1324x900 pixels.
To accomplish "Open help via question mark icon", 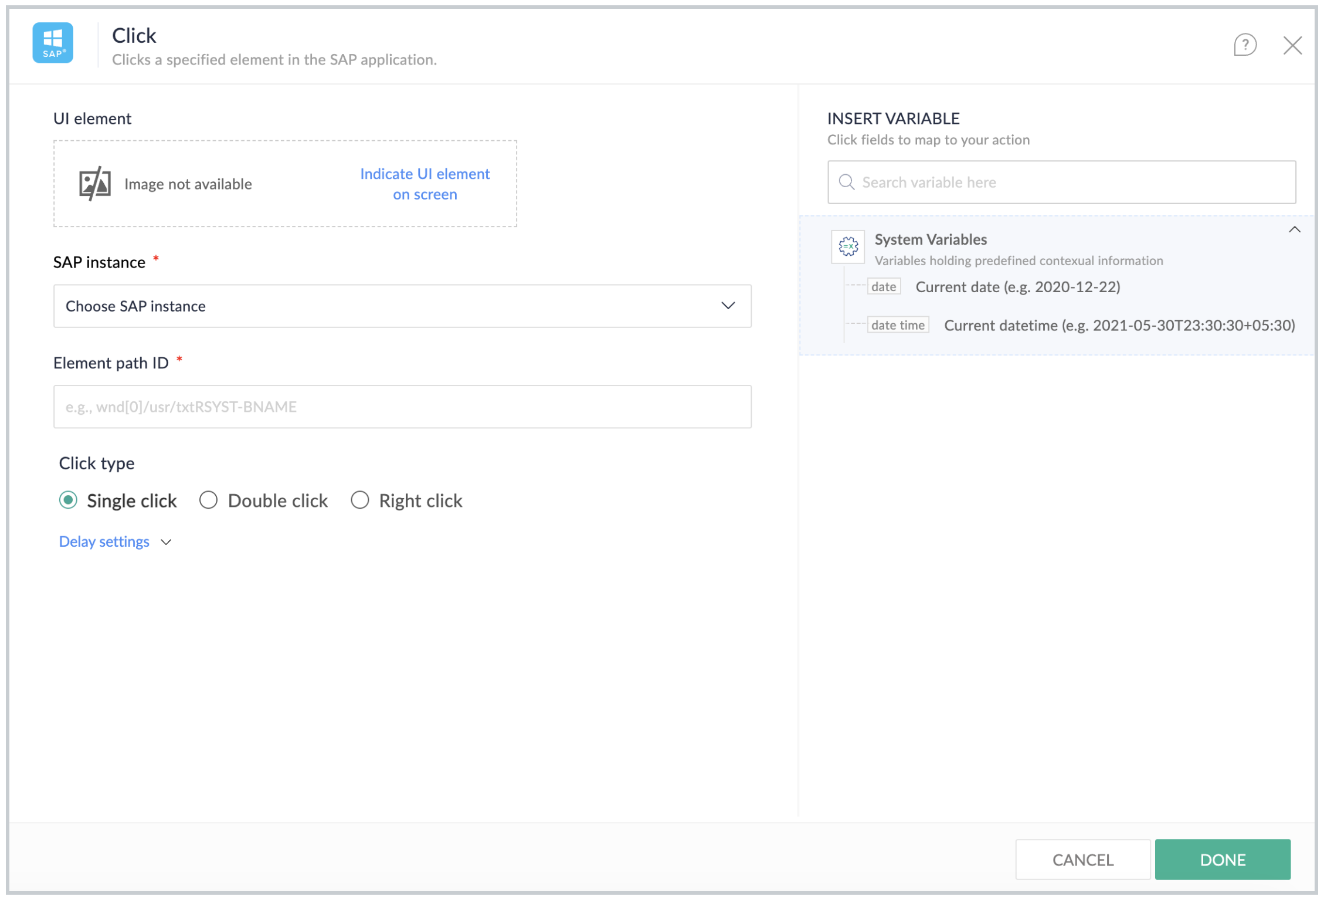I will (1244, 45).
